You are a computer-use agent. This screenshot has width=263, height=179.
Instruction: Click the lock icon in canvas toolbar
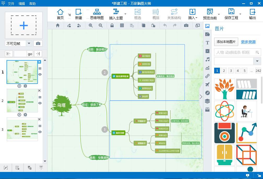pos(112,26)
